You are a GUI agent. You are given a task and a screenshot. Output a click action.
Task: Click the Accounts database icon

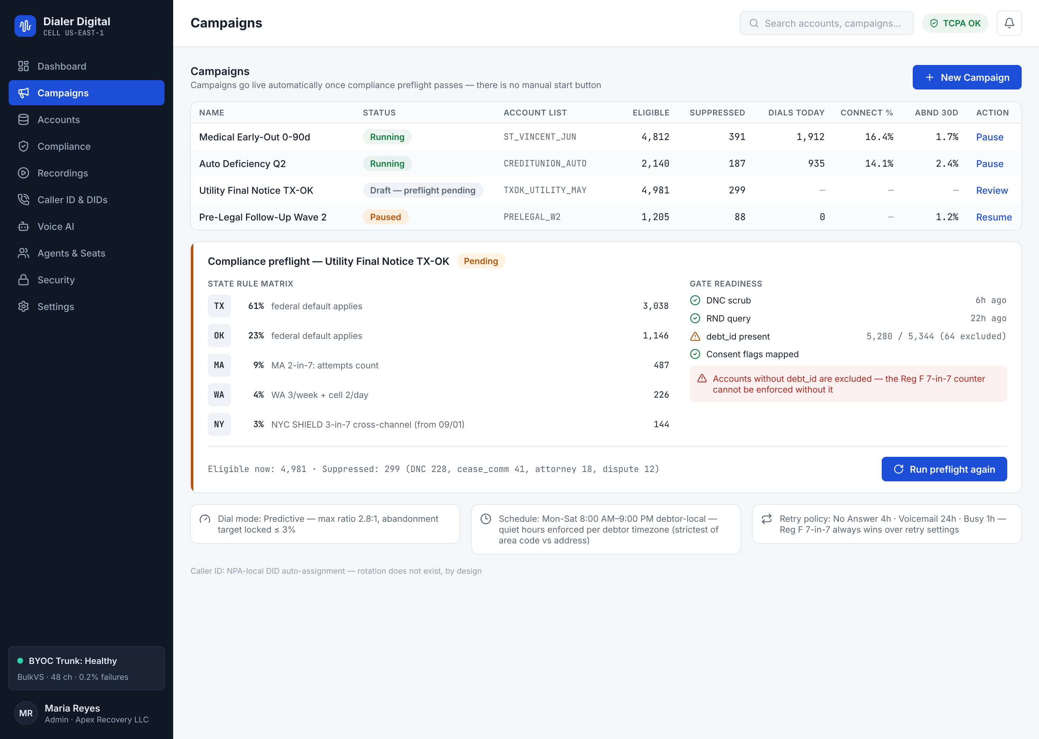point(23,120)
